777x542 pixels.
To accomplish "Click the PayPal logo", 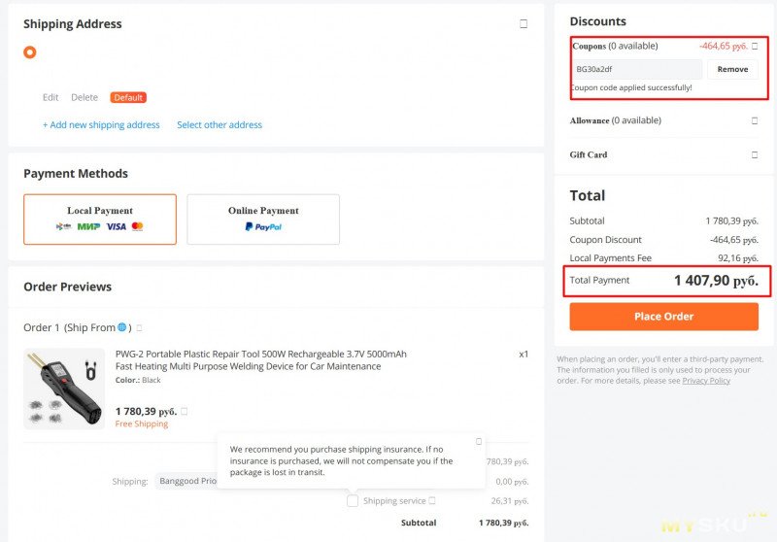I will (x=263, y=226).
